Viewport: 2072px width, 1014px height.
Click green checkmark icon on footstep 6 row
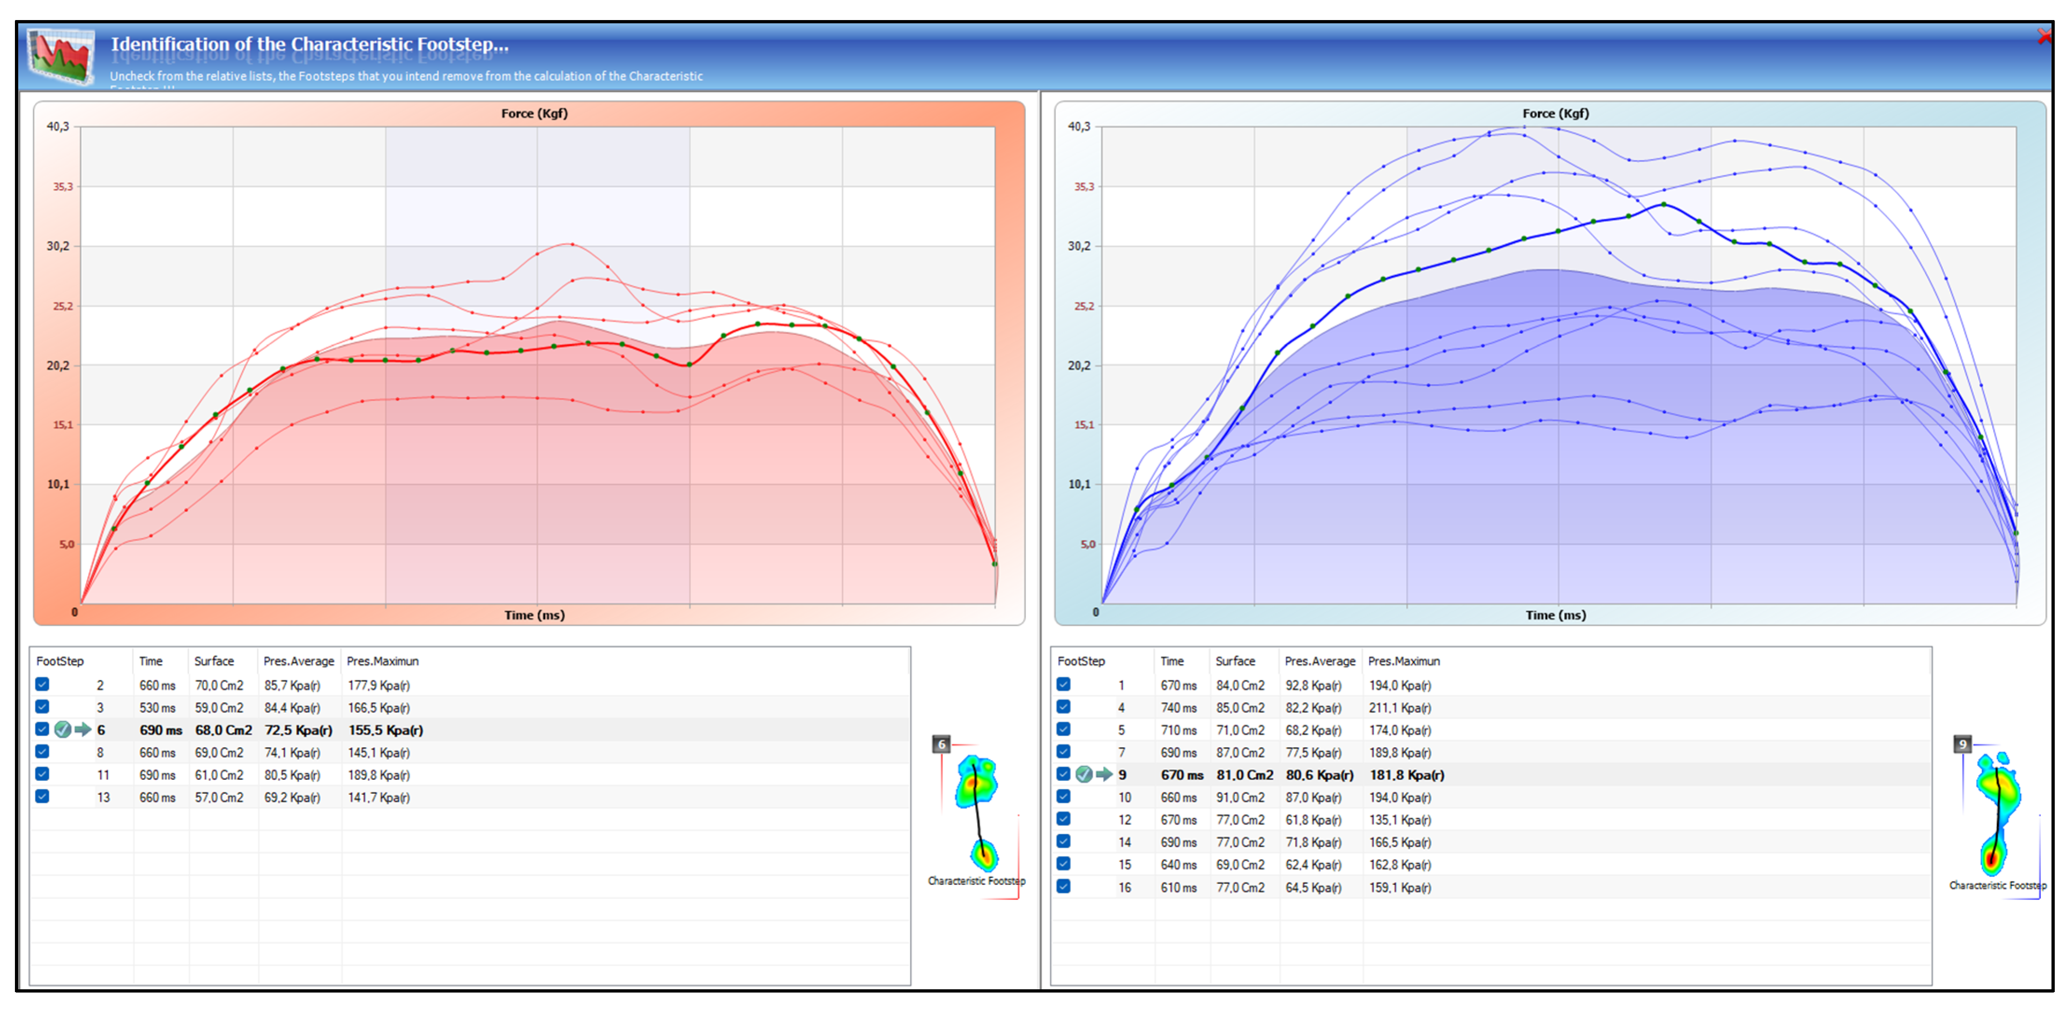point(63,730)
